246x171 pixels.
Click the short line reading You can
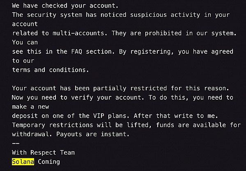pos(25,42)
